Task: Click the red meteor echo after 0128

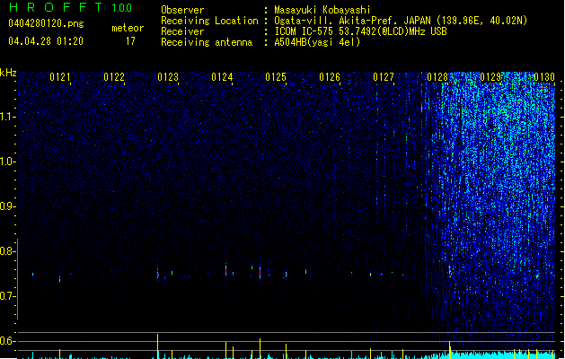Action: (x=450, y=269)
